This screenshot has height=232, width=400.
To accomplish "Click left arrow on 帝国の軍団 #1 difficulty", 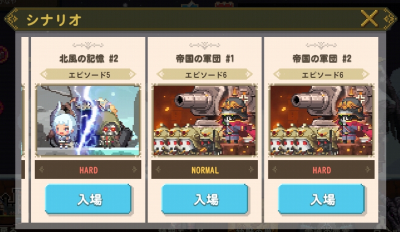I will (158, 169).
